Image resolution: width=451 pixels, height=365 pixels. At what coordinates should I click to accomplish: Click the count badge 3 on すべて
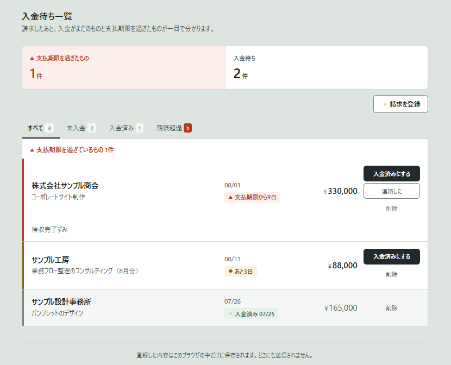(49, 128)
